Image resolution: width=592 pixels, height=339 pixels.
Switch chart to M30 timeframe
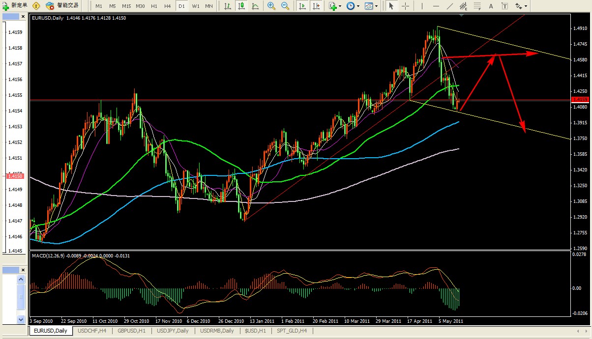pos(140,6)
